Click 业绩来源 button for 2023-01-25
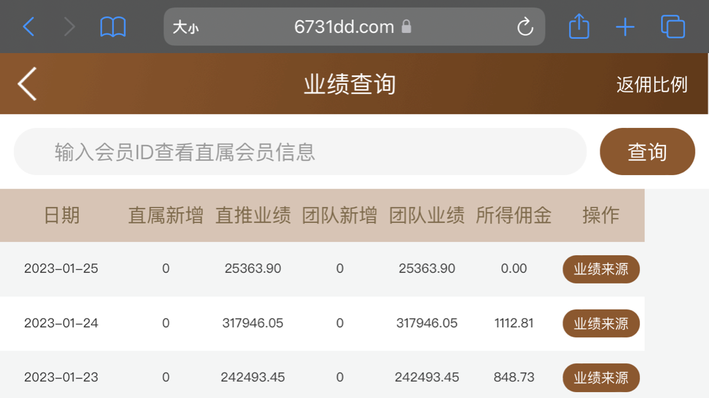The height and width of the screenshot is (398, 709). tap(601, 269)
